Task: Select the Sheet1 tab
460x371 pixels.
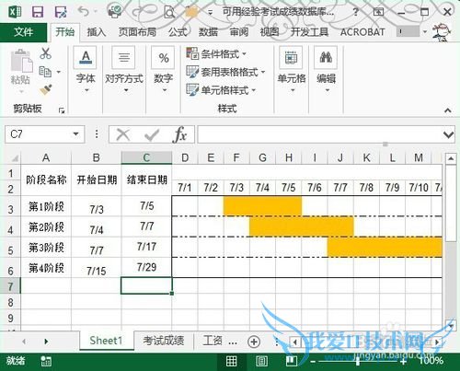Action: pos(106,341)
